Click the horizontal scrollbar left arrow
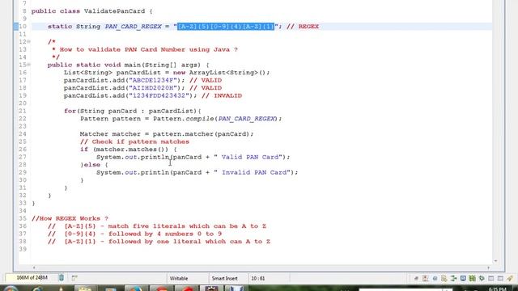Image resolution: width=518 pixels, height=291 pixels. tap(34, 268)
